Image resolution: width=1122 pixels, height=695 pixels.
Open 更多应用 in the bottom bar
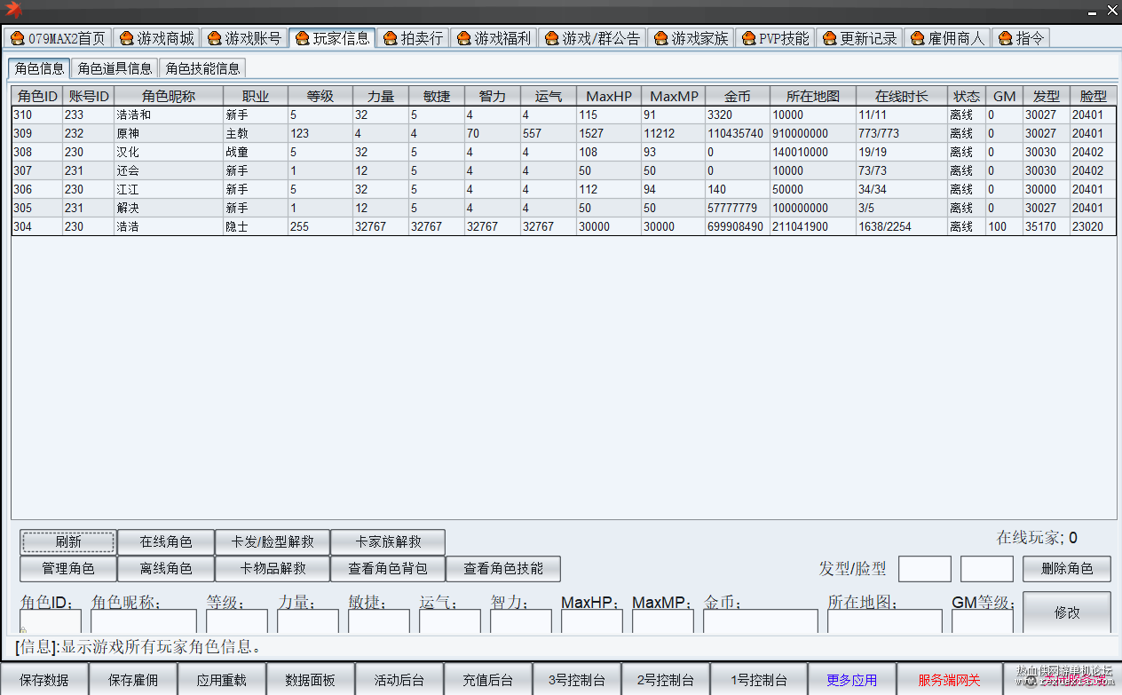tap(852, 680)
